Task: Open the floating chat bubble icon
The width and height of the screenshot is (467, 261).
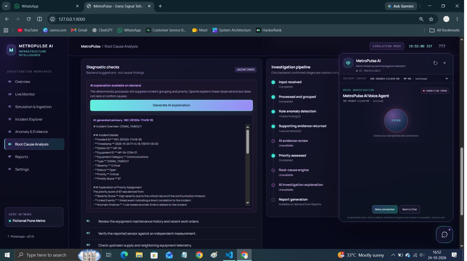Action: pos(444,234)
